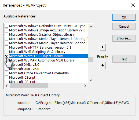The image size is (139, 120).
Task: Click the Priority up arrow button
Action: [x=103, y=47]
